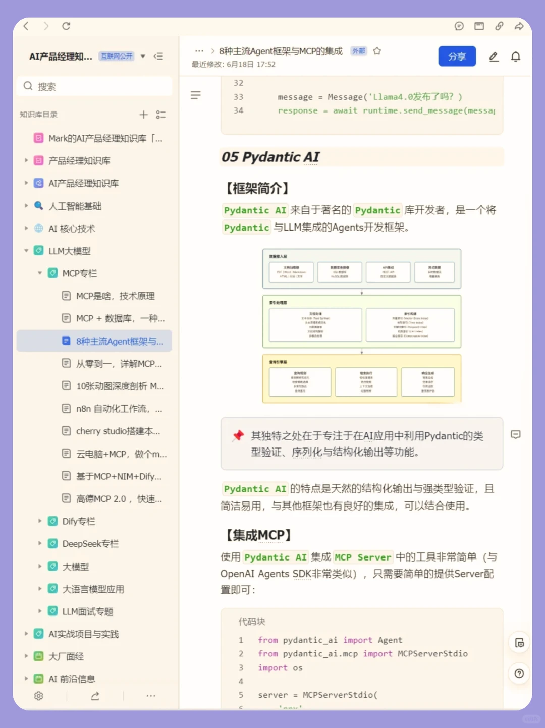Expand 大厂面经 tree node
This screenshot has width=545, height=728.
[x=26, y=656]
